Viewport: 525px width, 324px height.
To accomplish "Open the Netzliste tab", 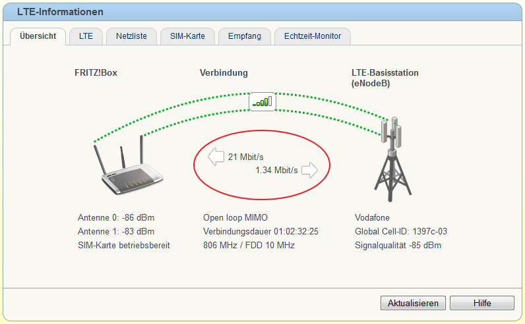I will pyautogui.click(x=131, y=36).
